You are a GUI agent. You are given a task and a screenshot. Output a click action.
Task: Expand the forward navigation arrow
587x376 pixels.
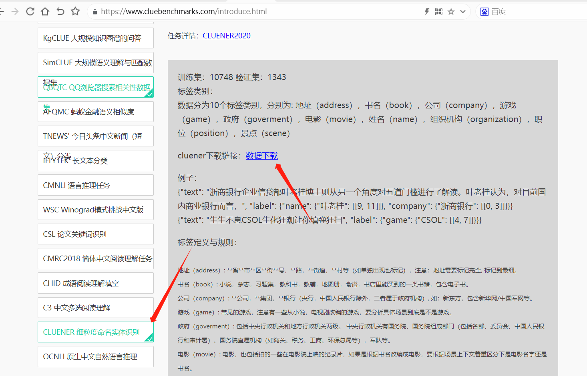coord(15,11)
